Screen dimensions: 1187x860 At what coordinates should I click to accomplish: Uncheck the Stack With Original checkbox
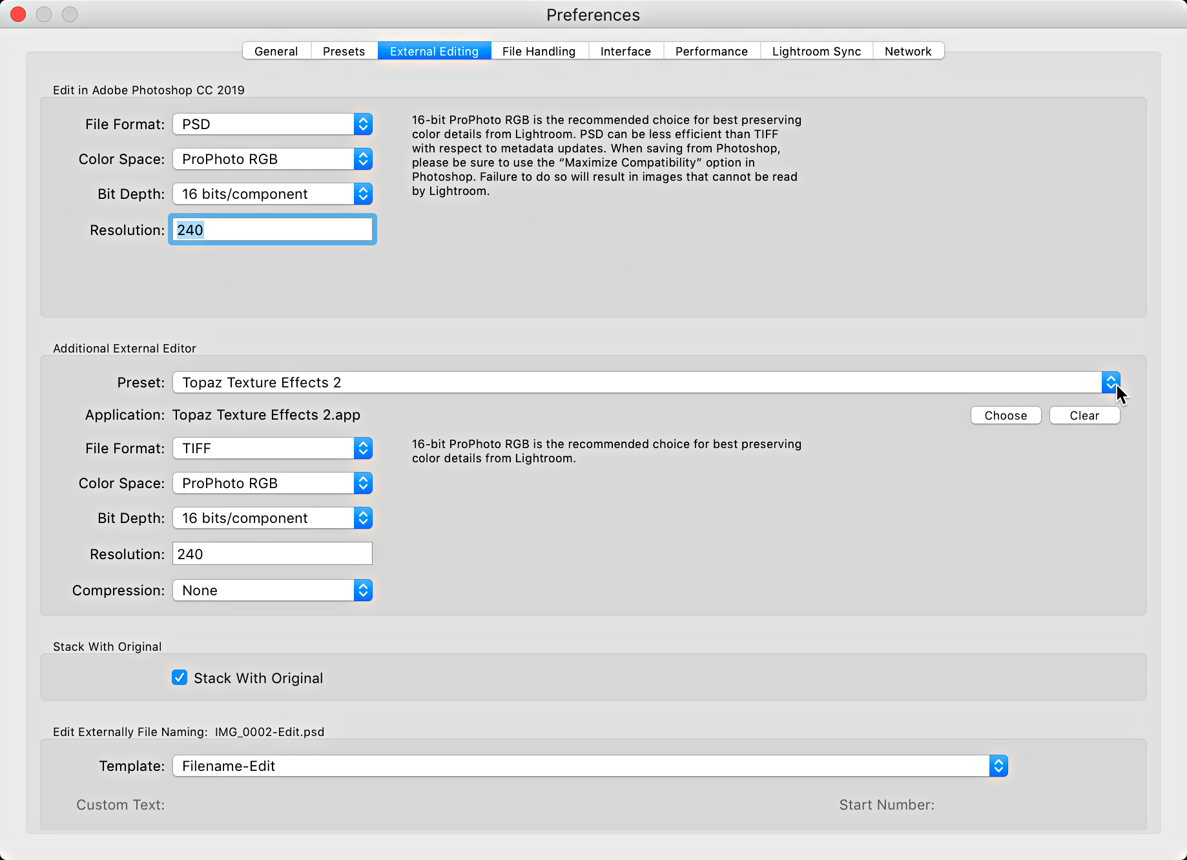tap(180, 677)
